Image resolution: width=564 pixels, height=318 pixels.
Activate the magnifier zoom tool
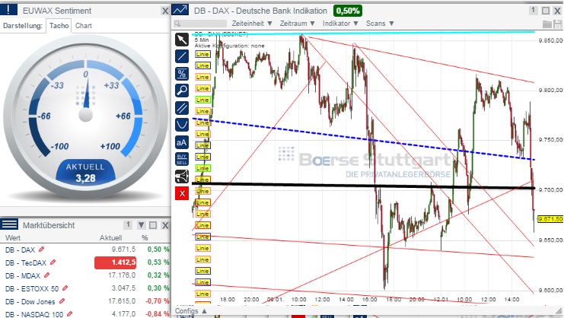182,91
